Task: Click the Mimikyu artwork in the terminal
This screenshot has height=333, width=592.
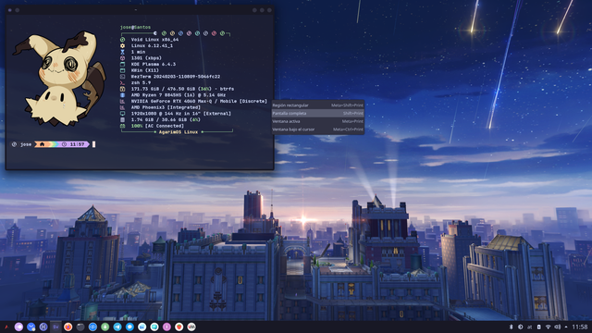Action: click(x=59, y=79)
